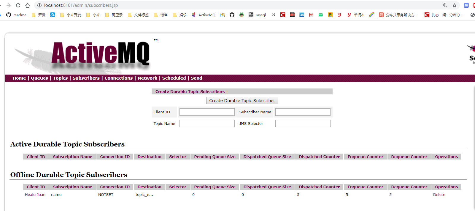Open the rainbow bookmark icon
475x211 pixels.
tap(372, 15)
